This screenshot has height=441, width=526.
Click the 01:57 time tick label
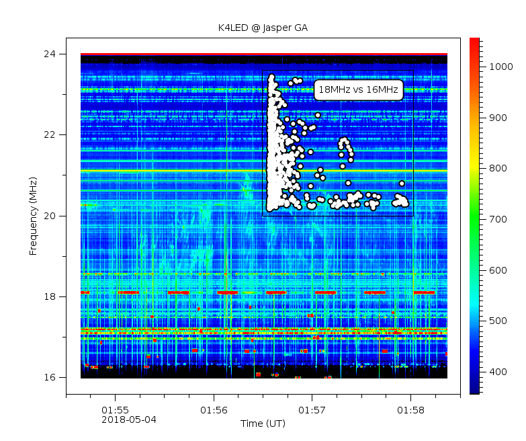click(x=312, y=409)
